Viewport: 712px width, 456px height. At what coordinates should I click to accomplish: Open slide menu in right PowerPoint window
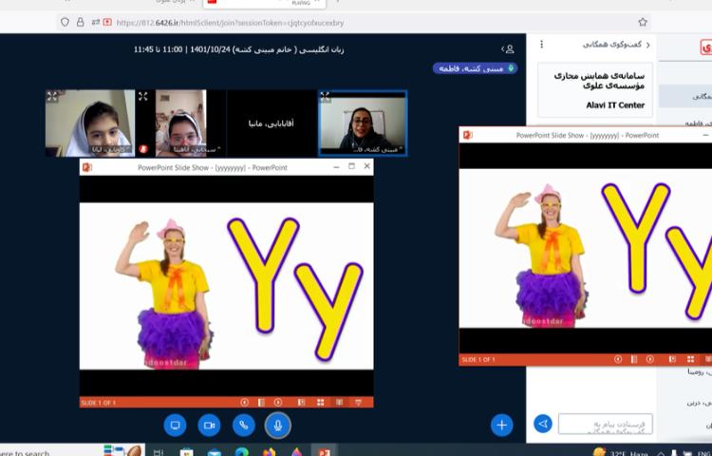[x=634, y=359]
